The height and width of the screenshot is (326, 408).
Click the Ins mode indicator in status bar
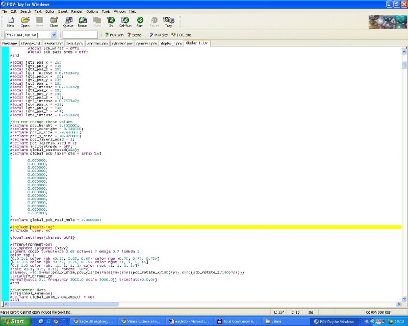click(x=311, y=312)
